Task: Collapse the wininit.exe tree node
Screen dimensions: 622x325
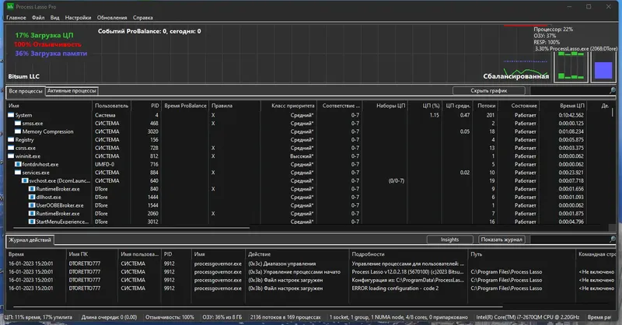Action: (11, 156)
